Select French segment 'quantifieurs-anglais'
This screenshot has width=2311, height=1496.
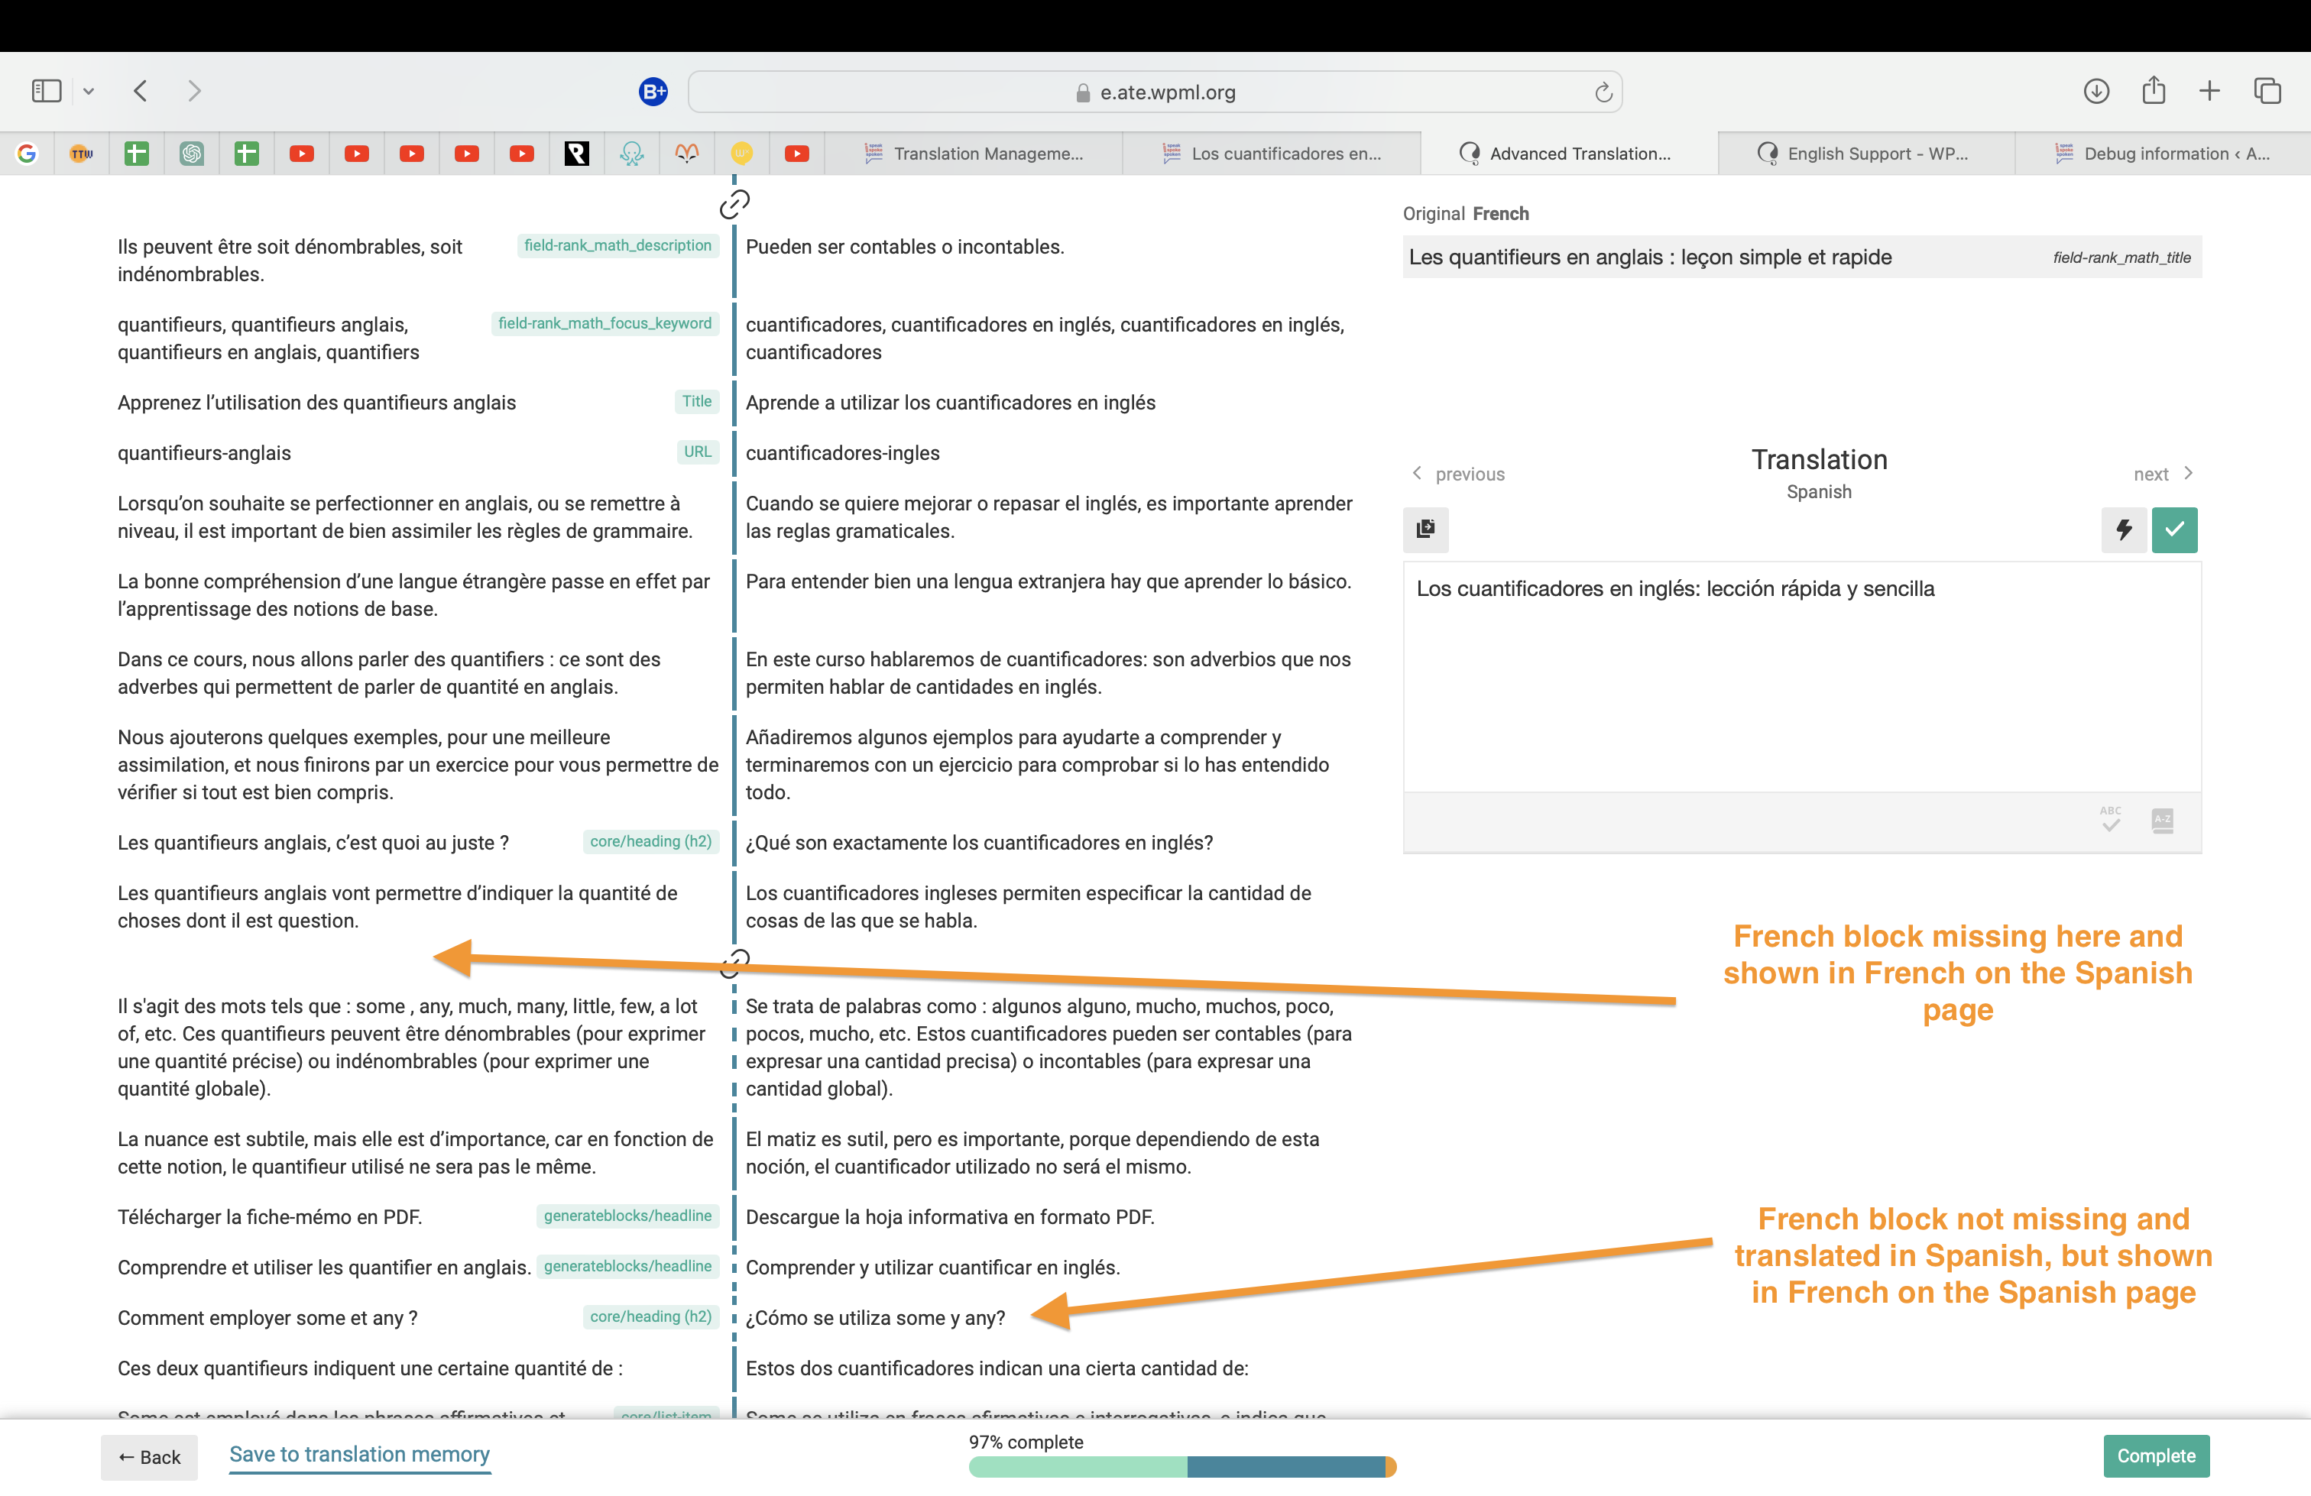tap(204, 453)
